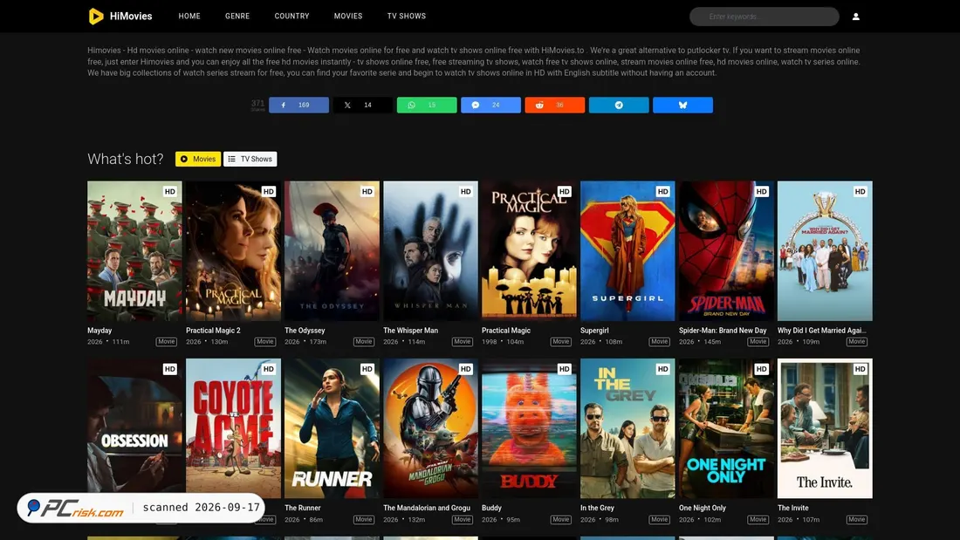The image size is (960, 540).
Task: Go to the TV SHOWS menu item
Action: point(407,17)
